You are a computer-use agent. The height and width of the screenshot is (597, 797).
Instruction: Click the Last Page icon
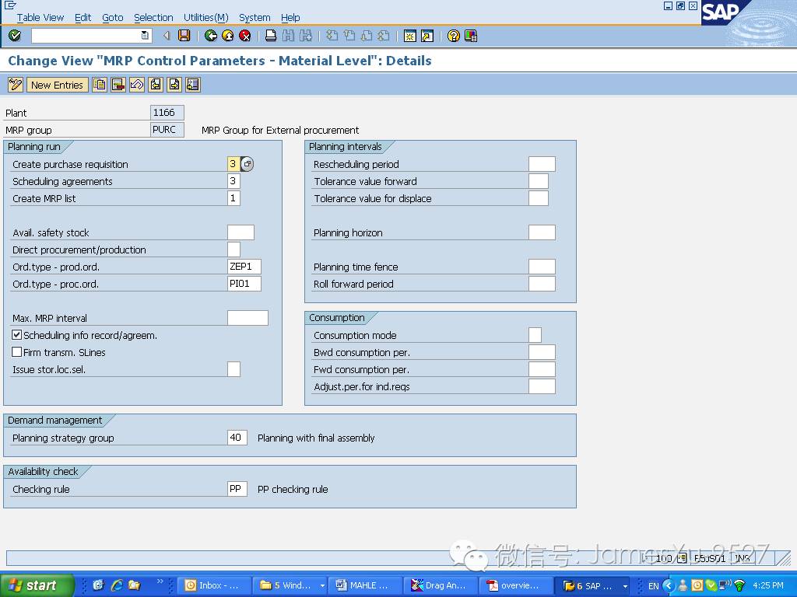(383, 36)
